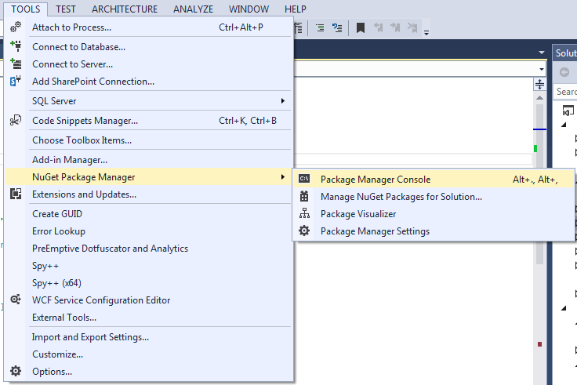
Task: Click the Options gear icon
Action: (x=16, y=371)
